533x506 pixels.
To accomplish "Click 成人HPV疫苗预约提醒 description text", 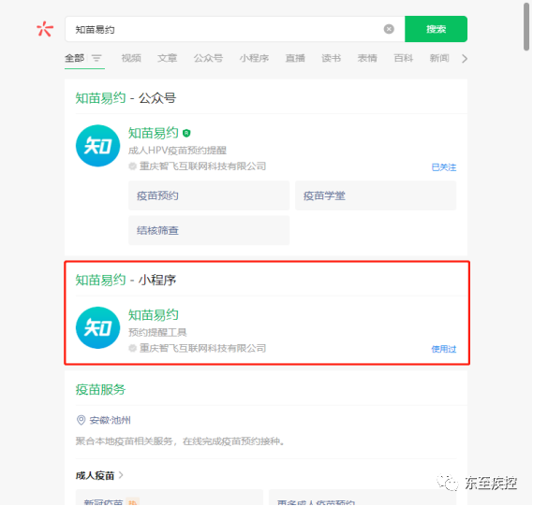I will pos(177,151).
